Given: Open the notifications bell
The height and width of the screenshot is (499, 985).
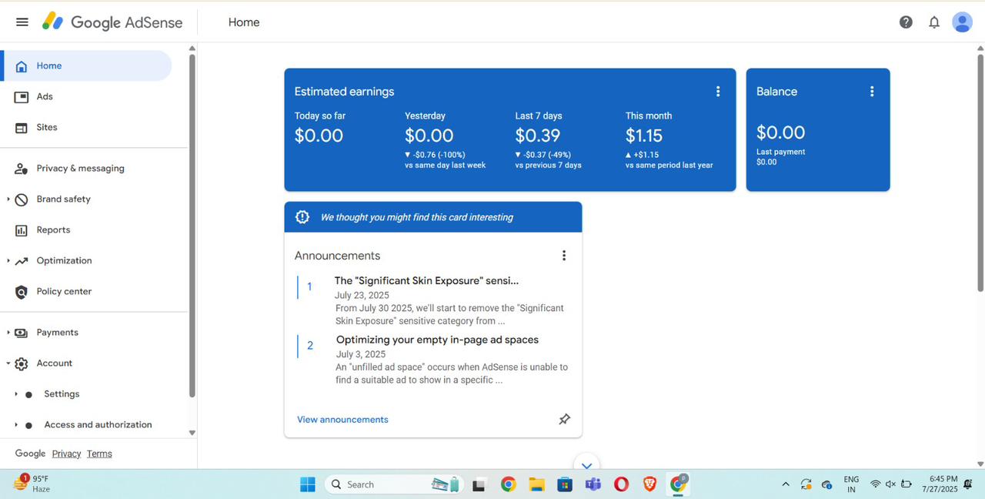Looking at the screenshot, I should click(x=934, y=22).
